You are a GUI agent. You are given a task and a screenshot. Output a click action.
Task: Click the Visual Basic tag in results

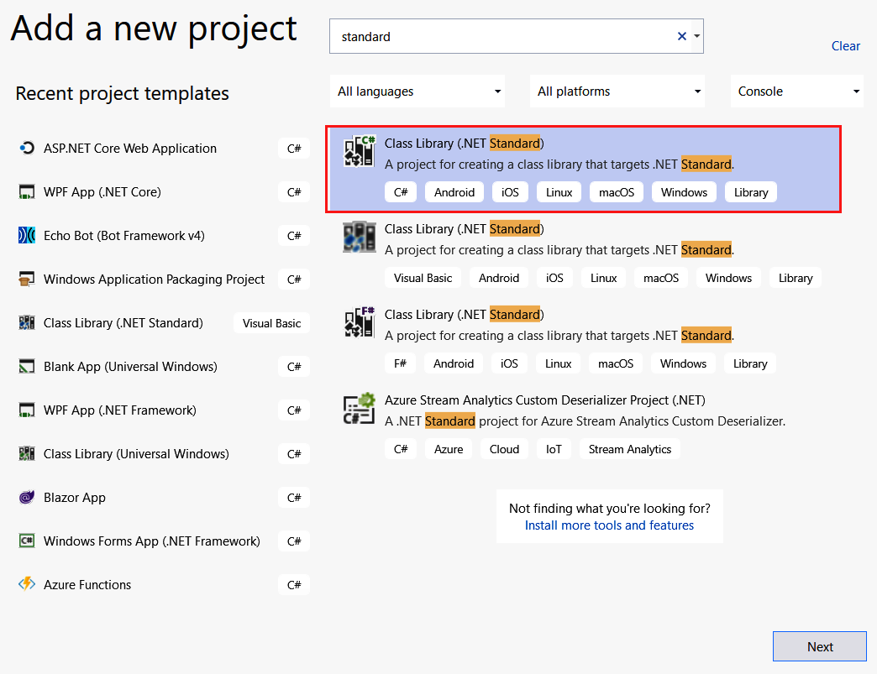(x=423, y=278)
